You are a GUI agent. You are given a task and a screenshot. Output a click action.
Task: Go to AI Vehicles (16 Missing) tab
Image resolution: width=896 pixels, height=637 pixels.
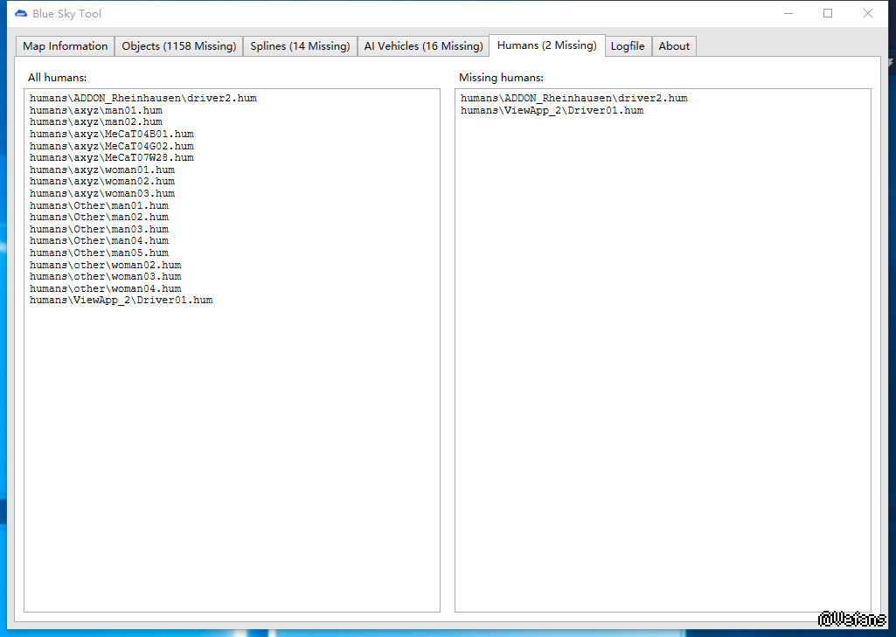point(423,46)
